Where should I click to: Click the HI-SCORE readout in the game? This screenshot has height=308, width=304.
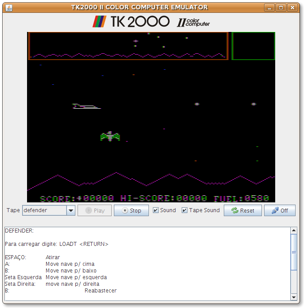[x=164, y=198]
